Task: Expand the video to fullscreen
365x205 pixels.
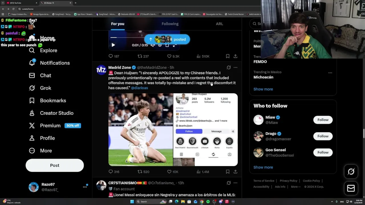Action: (x=175, y=45)
